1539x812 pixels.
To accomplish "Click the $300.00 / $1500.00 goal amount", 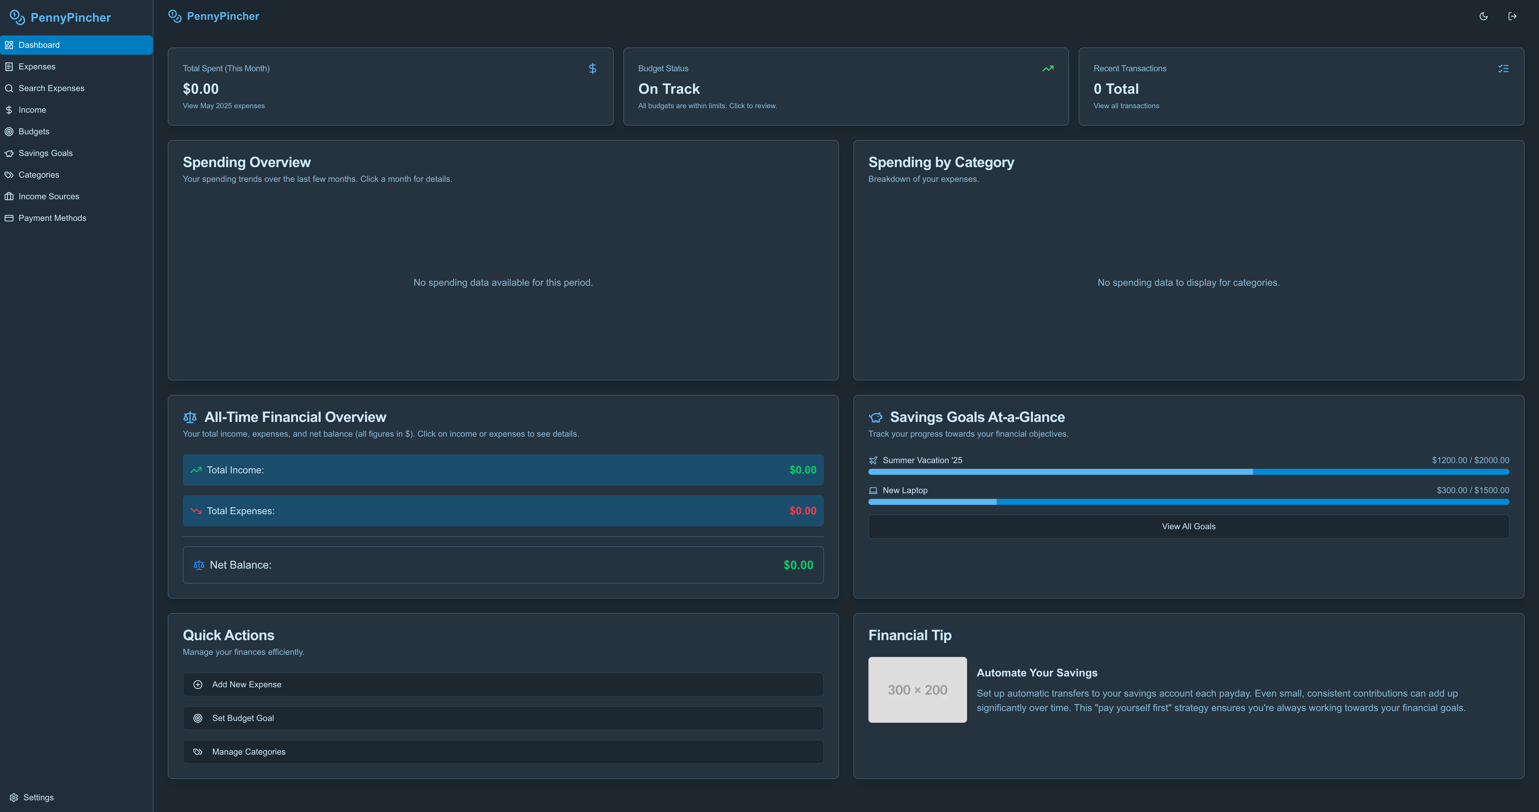I will tap(1473, 490).
